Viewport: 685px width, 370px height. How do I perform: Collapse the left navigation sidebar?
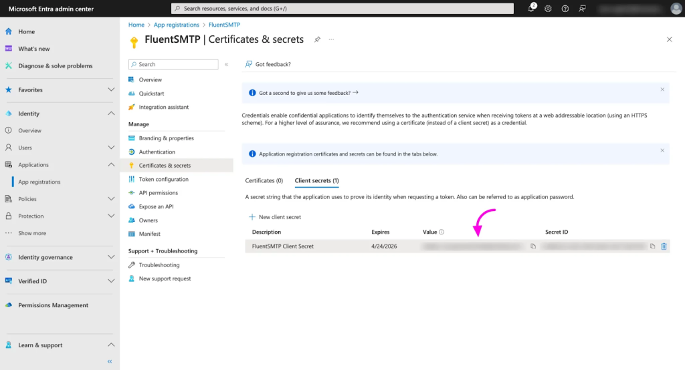(x=110, y=361)
